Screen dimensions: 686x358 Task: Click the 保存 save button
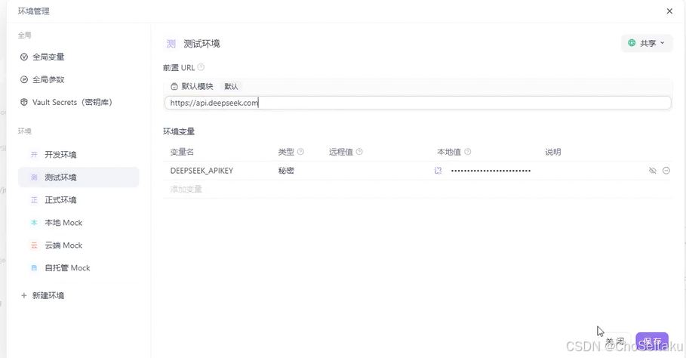(x=652, y=342)
